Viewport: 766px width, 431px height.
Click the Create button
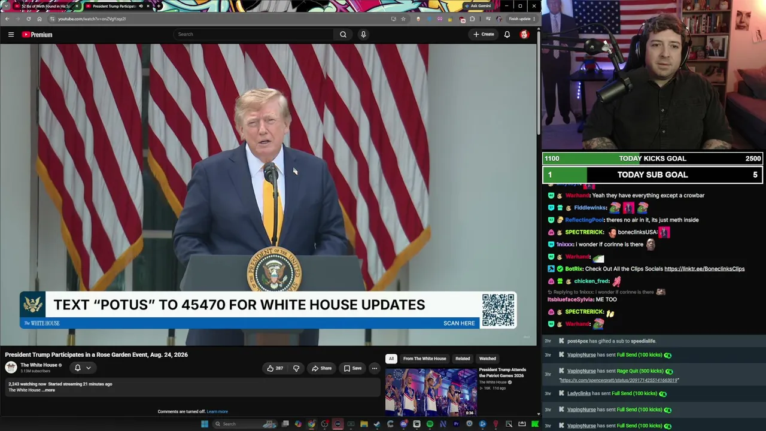pos(484,34)
